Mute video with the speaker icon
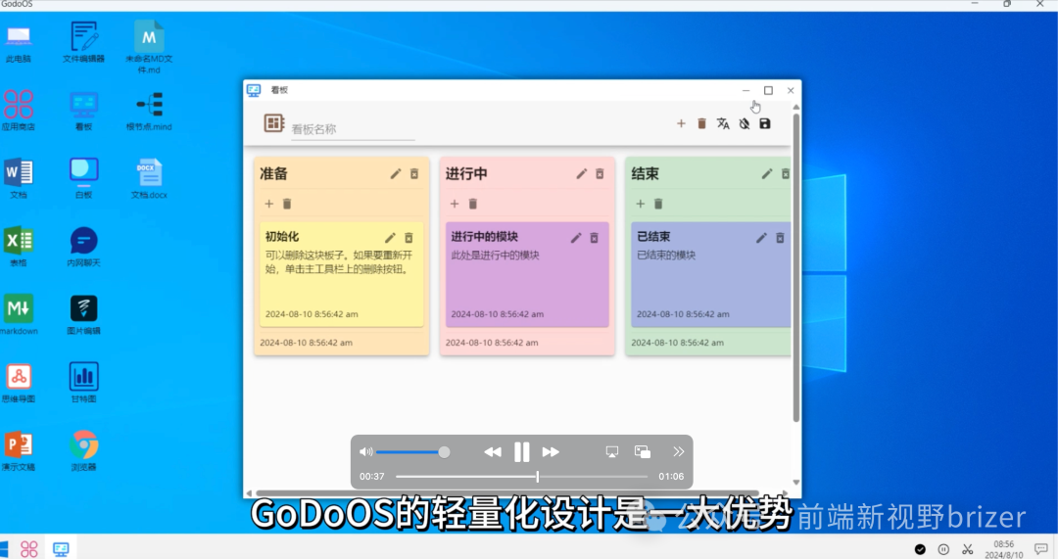This screenshot has height=559, width=1058. click(365, 451)
